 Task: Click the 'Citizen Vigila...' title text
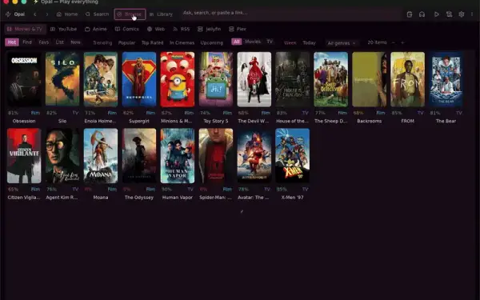24,198
